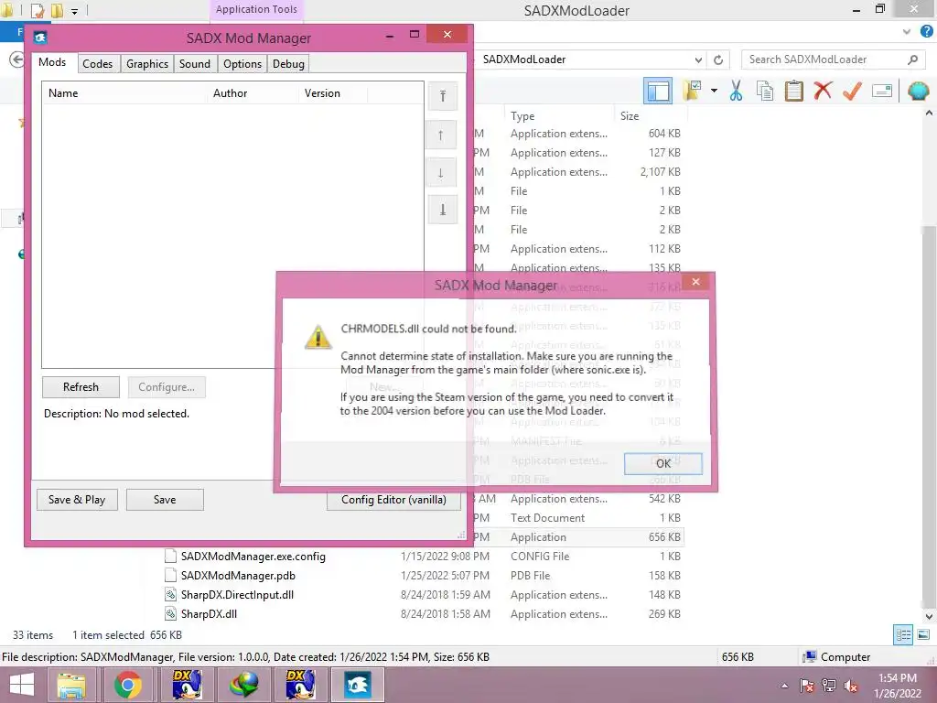Viewport: 937px width, 703px height.
Task: Open the first Sonic DX taskbar icon
Action: (186, 685)
